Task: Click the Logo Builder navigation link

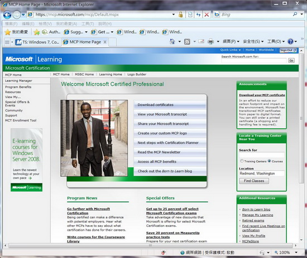Action: pyautogui.click(x=137, y=74)
